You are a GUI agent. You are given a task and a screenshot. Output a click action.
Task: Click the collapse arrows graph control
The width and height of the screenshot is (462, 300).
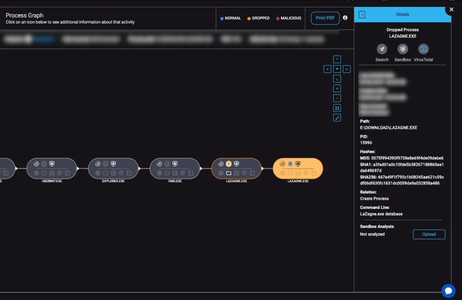[337, 118]
